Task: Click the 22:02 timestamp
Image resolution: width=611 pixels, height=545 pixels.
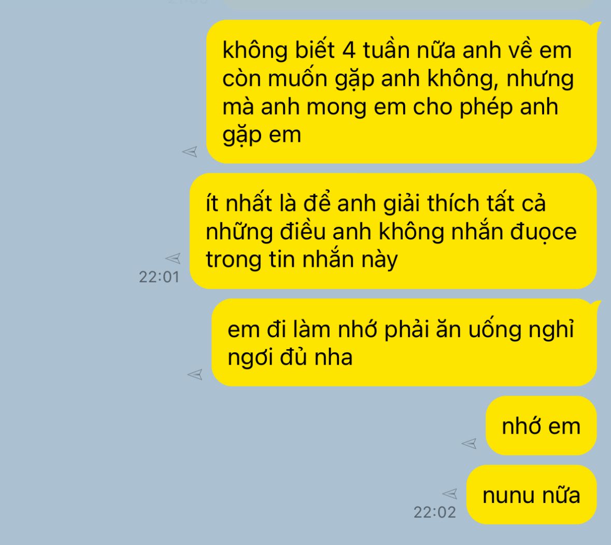Action: point(434,512)
